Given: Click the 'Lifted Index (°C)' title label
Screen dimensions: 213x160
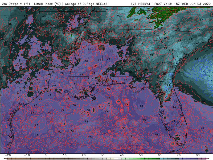Looking at the screenshot, I should [x=47, y=4].
